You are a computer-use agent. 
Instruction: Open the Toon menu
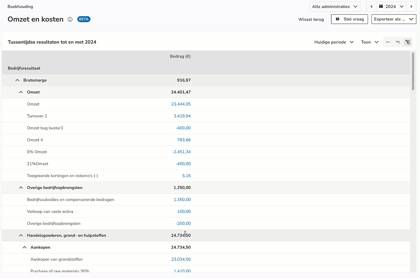(x=369, y=42)
